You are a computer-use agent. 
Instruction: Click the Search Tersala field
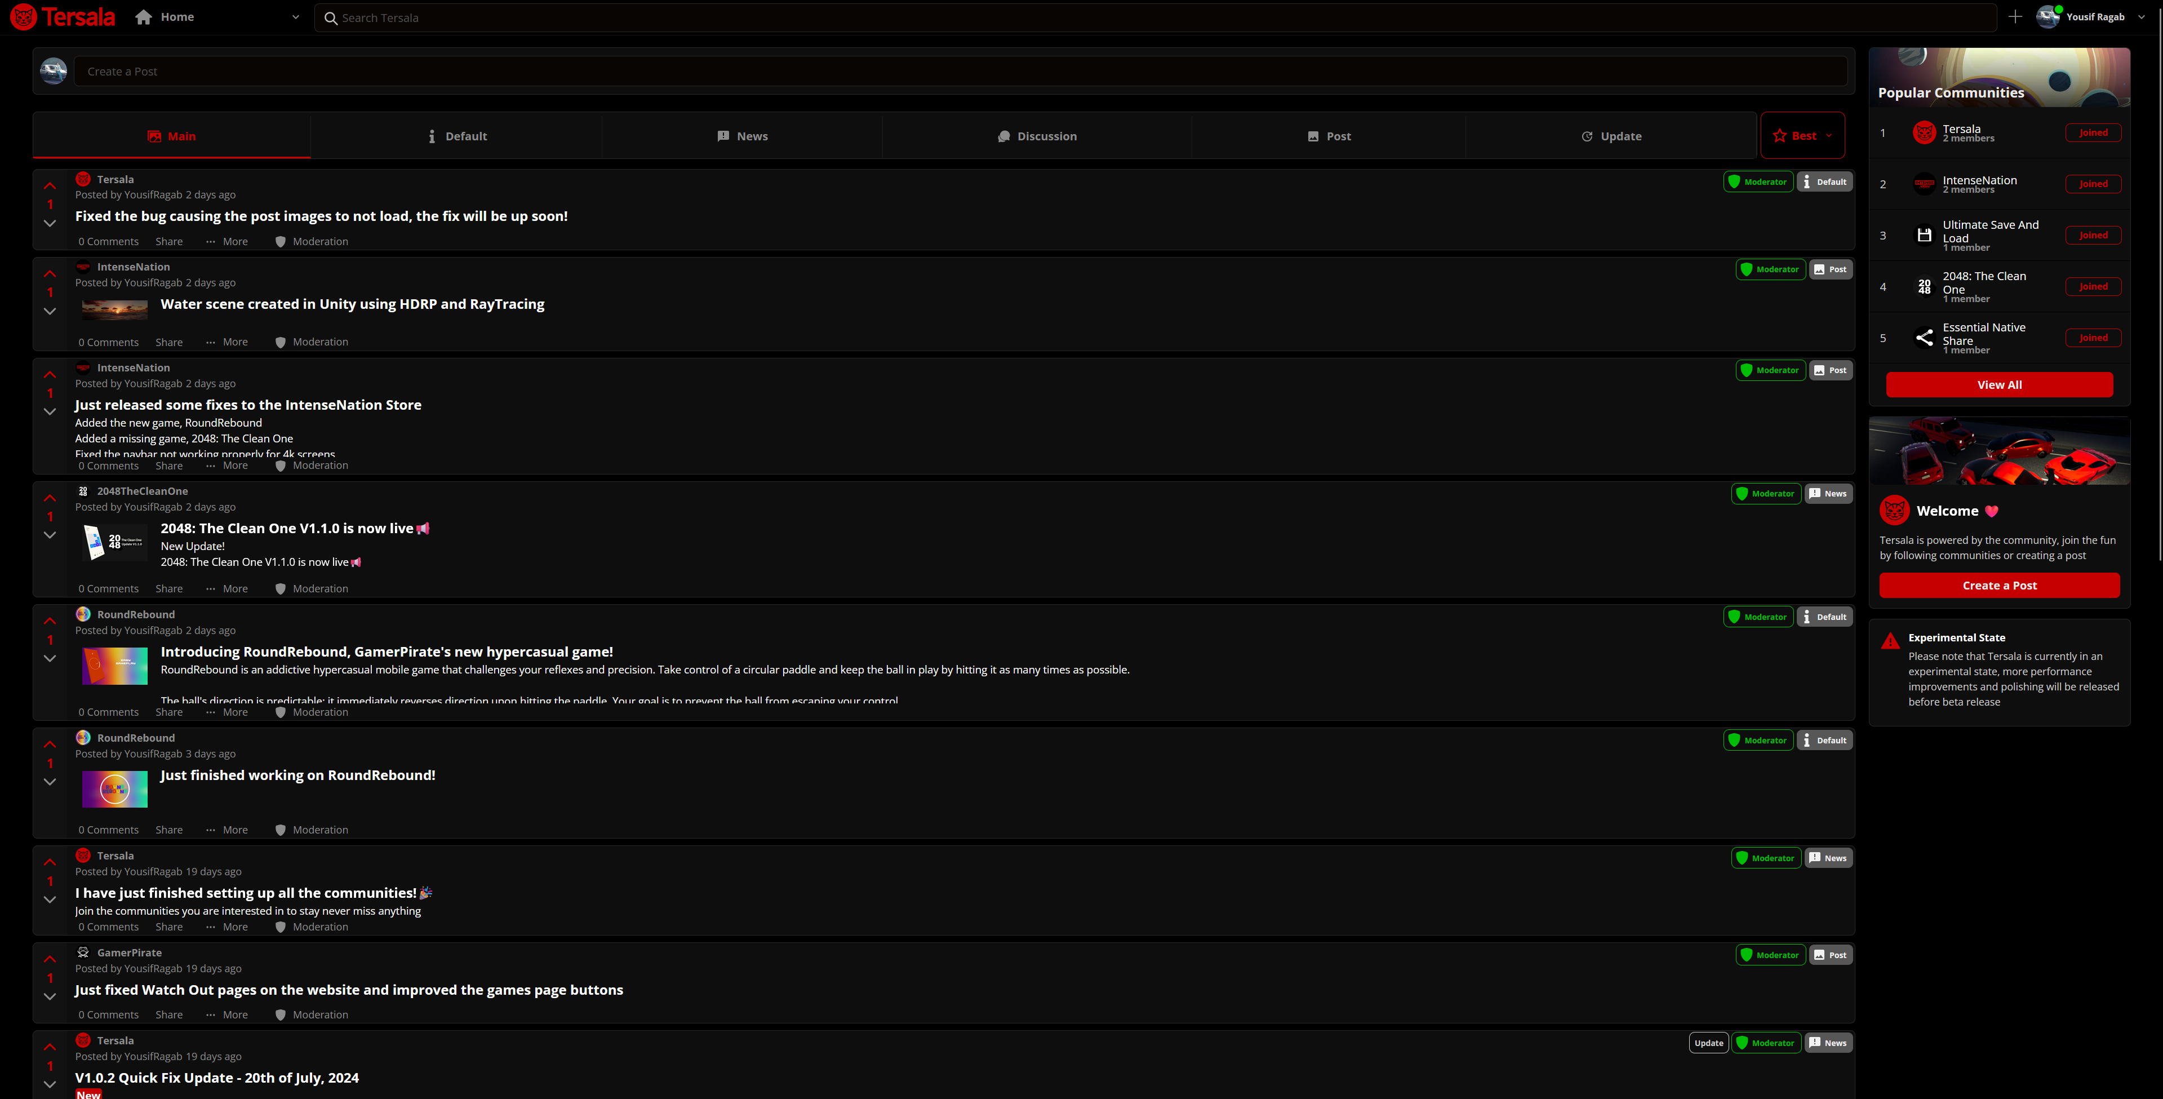pyautogui.click(x=1154, y=17)
